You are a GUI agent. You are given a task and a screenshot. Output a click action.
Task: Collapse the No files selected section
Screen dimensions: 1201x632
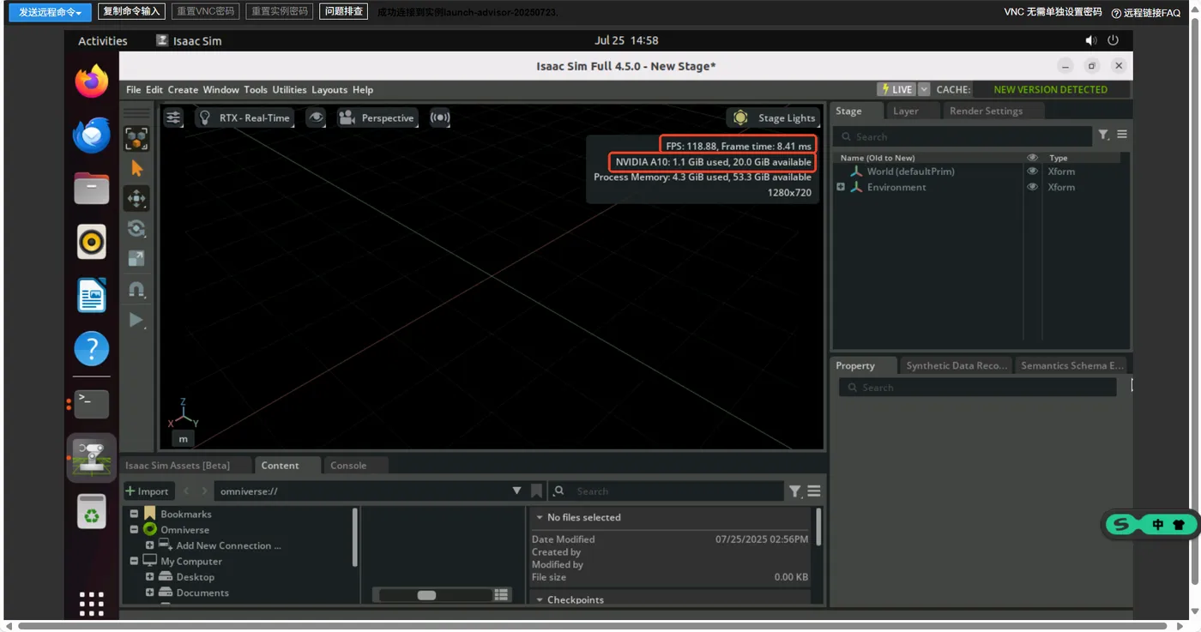pyautogui.click(x=540, y=517)
